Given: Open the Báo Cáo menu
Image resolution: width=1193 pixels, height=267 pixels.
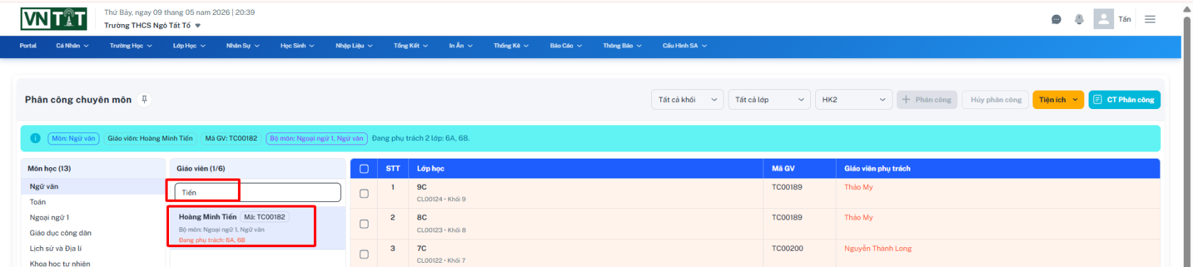Looking at the screenshot, I should (x=565, y=46).
